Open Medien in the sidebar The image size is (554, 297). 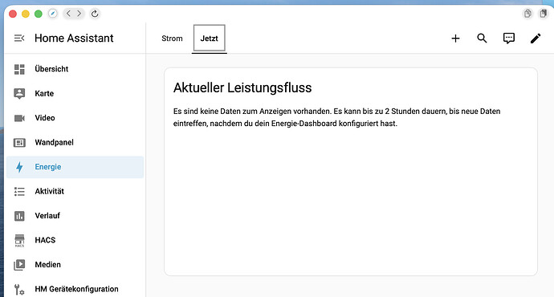(x=75, y=265)
